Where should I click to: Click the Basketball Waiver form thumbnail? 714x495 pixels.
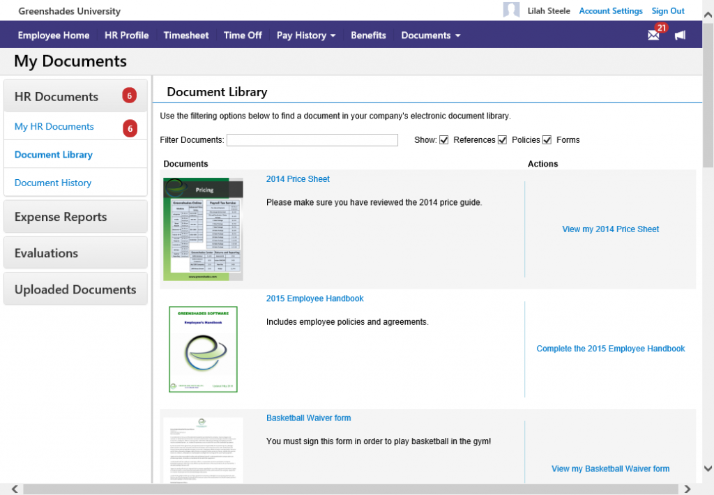pyautogui.click(x=203, y=450)
